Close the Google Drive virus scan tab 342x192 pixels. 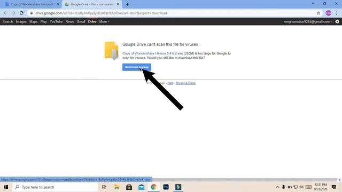coord(118,4)
